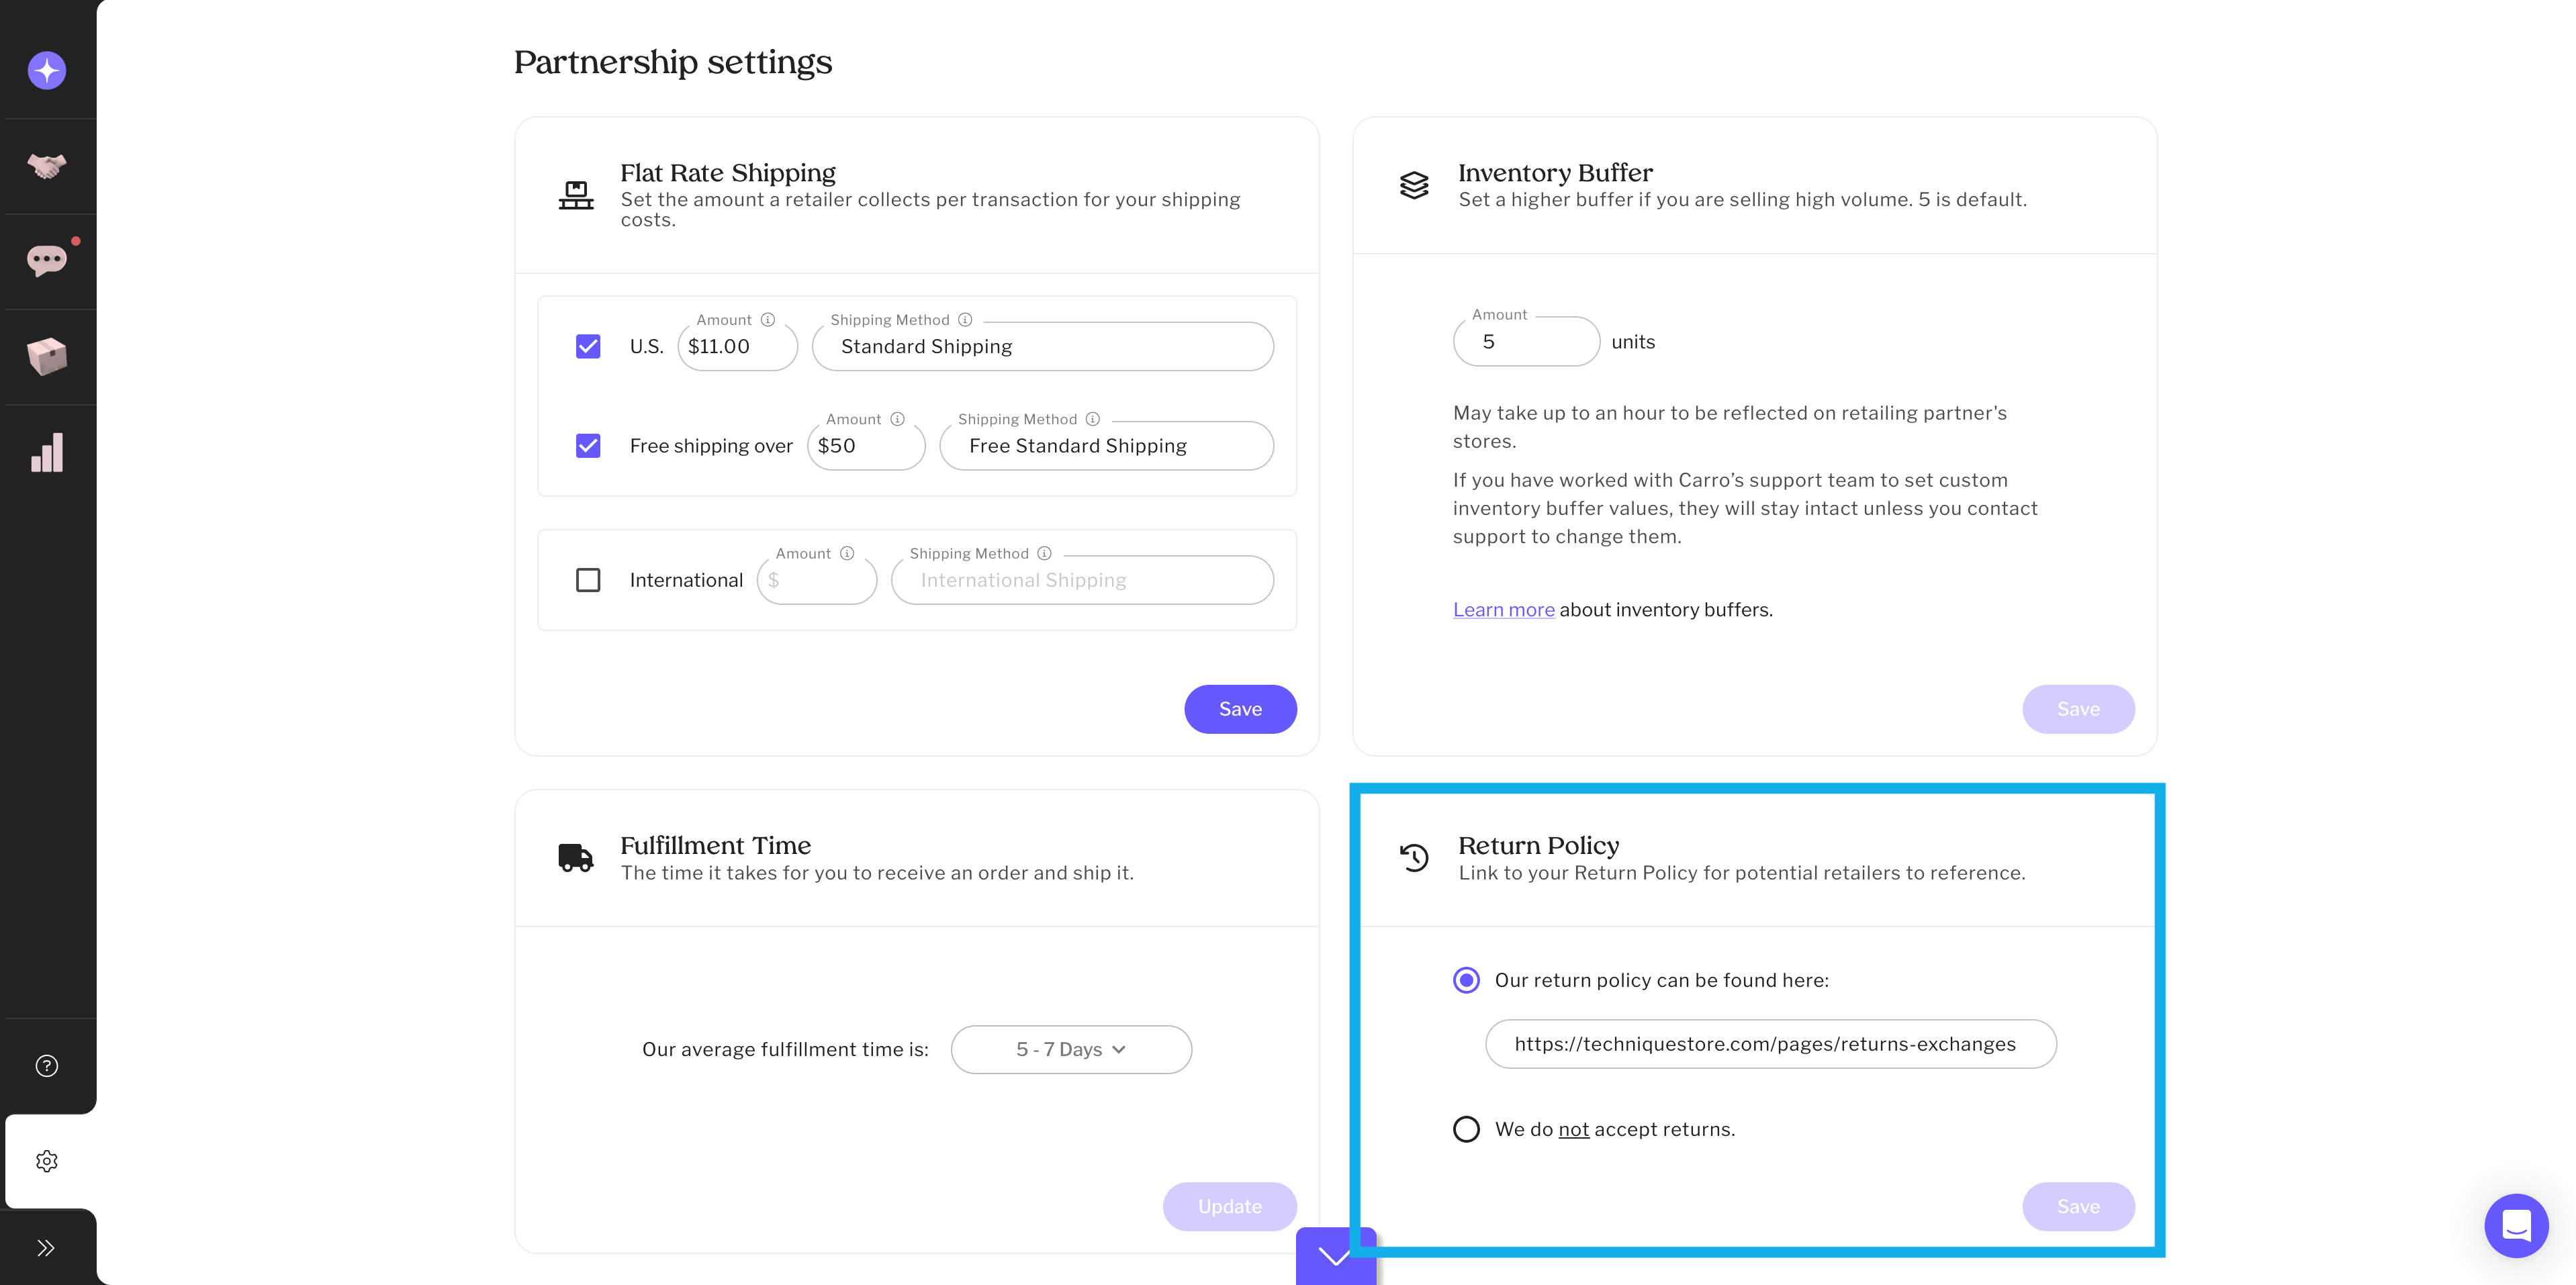Select 'We do not accept returns' option
Screen dimensions: 2576x1285
click(x=1466, y=1129)
